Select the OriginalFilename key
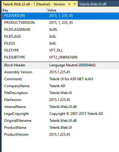This screenshot has width=119, height=152. (18, 121)
